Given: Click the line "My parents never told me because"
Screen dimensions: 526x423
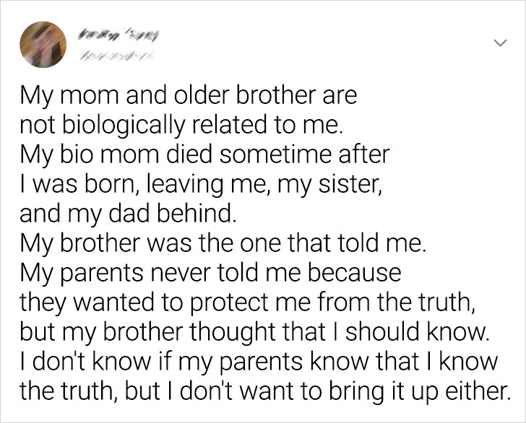Looking at the screenshot, I should click(x=210, y=274).
